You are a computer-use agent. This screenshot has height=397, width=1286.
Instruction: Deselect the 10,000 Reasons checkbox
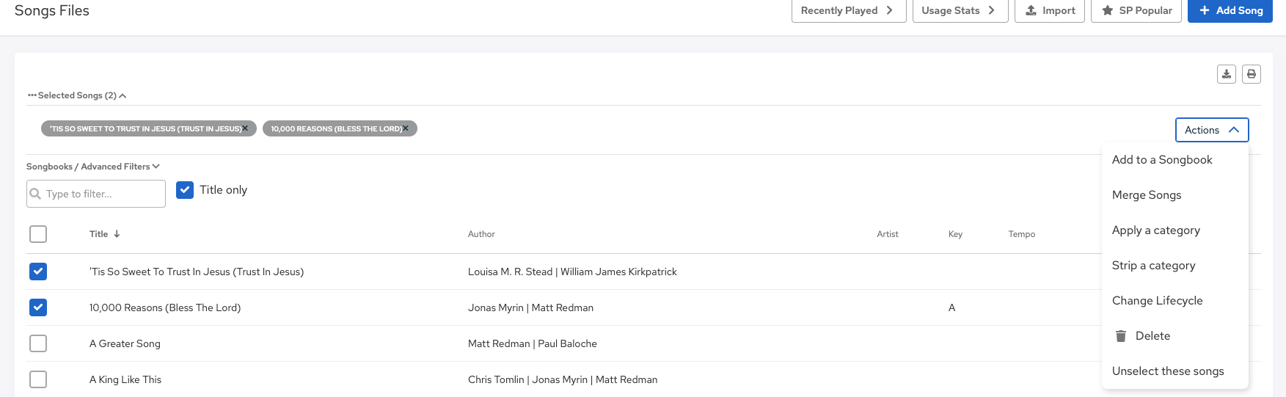38,307
